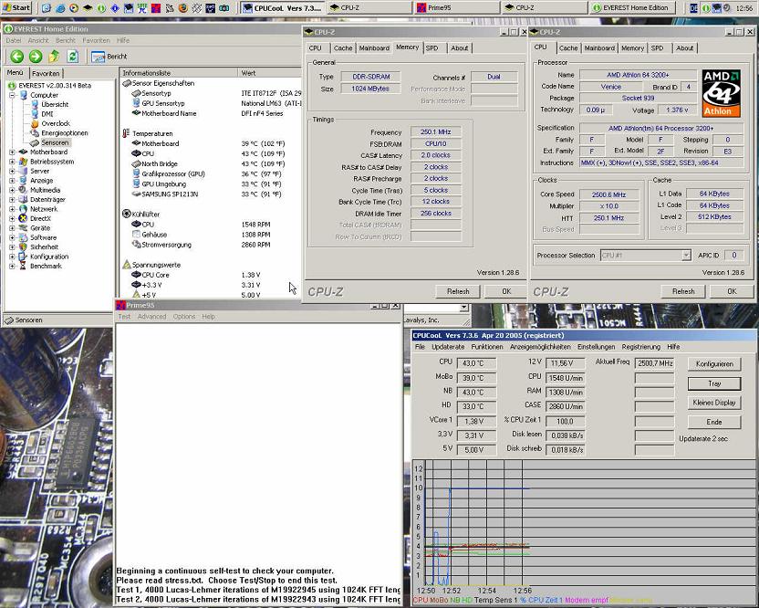Launch Windows Media Player from quick launch
This screenshot has height=608, width=759.
coord(74,8)
